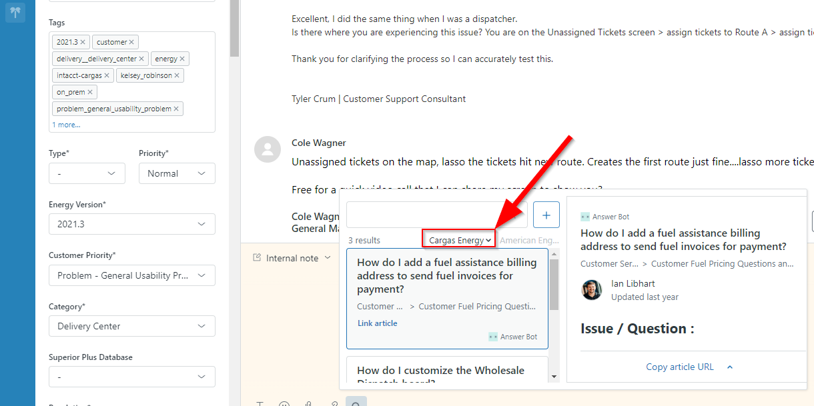Open the Internal note reply type dropdown

[x=292, y=258]
